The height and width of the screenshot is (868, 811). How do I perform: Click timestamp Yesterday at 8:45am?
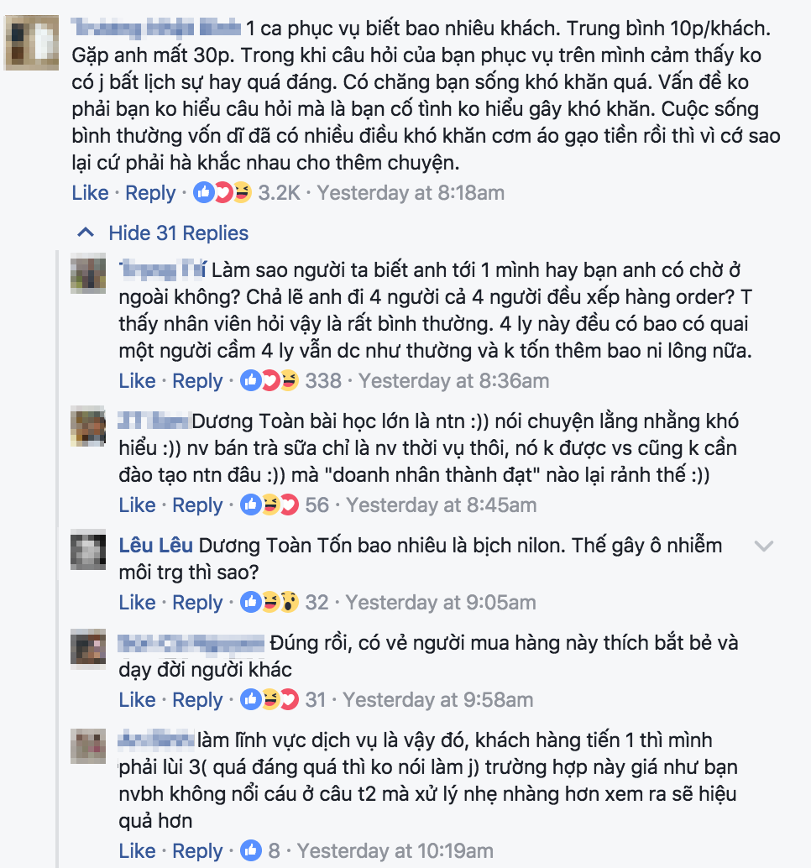pyautogui.click(x=442, y=505)
